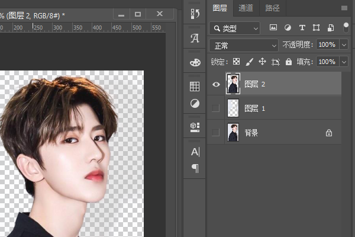This screenshot has height=237, width=355.
Task: Minimize the document window
Action: pos(121,14)
